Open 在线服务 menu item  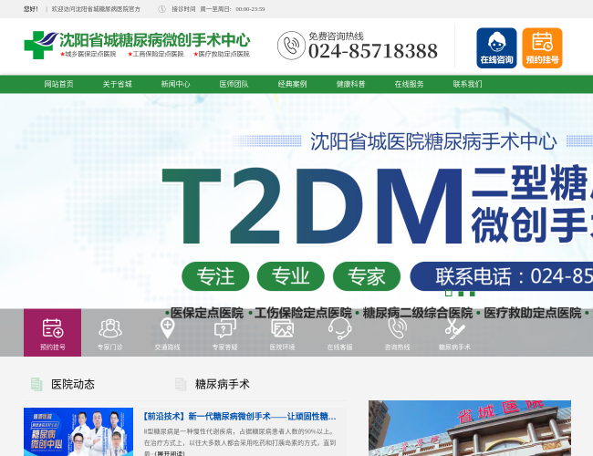(x=410, y=84)
